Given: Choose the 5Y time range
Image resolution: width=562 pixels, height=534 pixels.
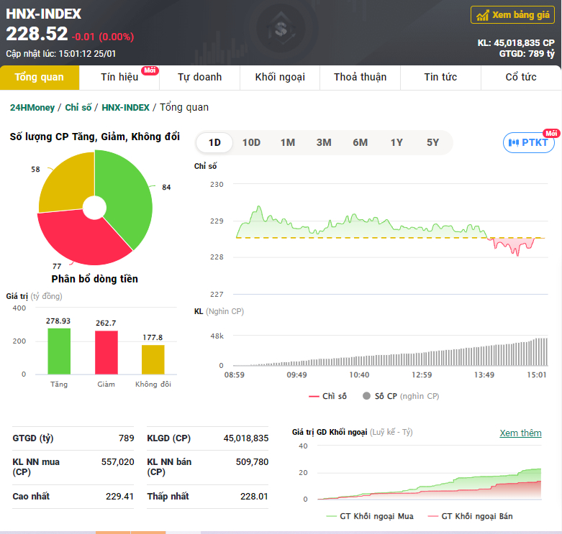Looking at the screenshot, I should point(432,142).
